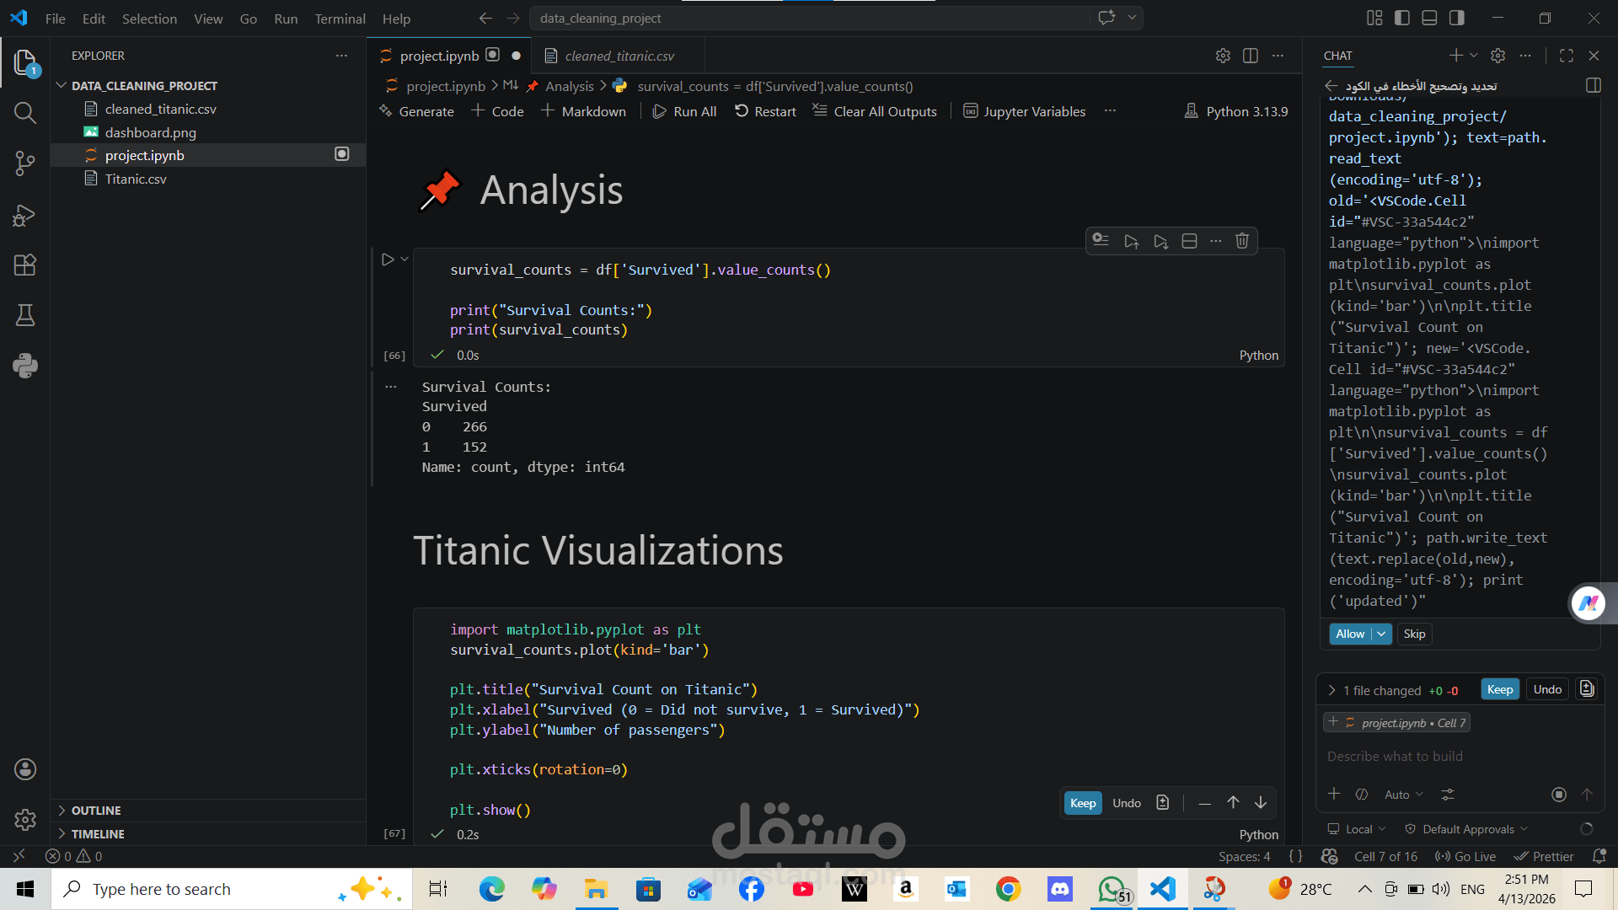The height and width of the screenshot is (910, 1618).
Task: Switch to the cleaned_titanic.csv tab
Action: pyautogui.click(x=619, y=56)
